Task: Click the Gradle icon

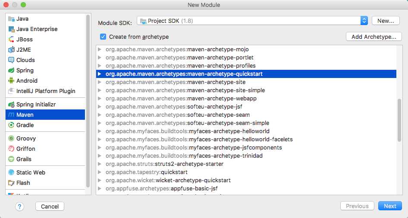Action: click(x=11, y=125)
